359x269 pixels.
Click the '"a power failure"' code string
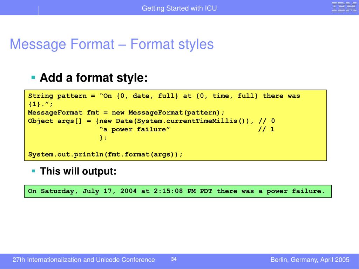click(135, 130)
